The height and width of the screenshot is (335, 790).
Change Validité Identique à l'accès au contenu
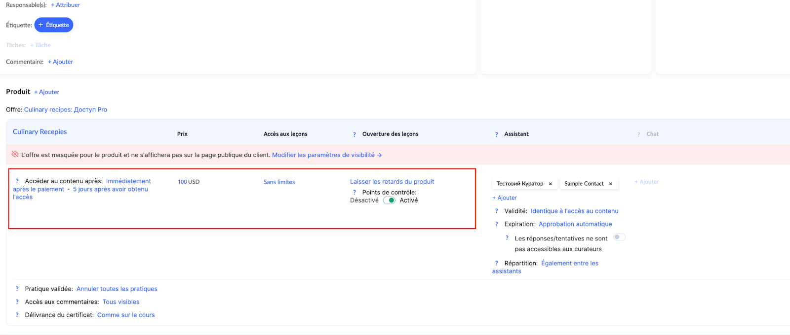574,211
